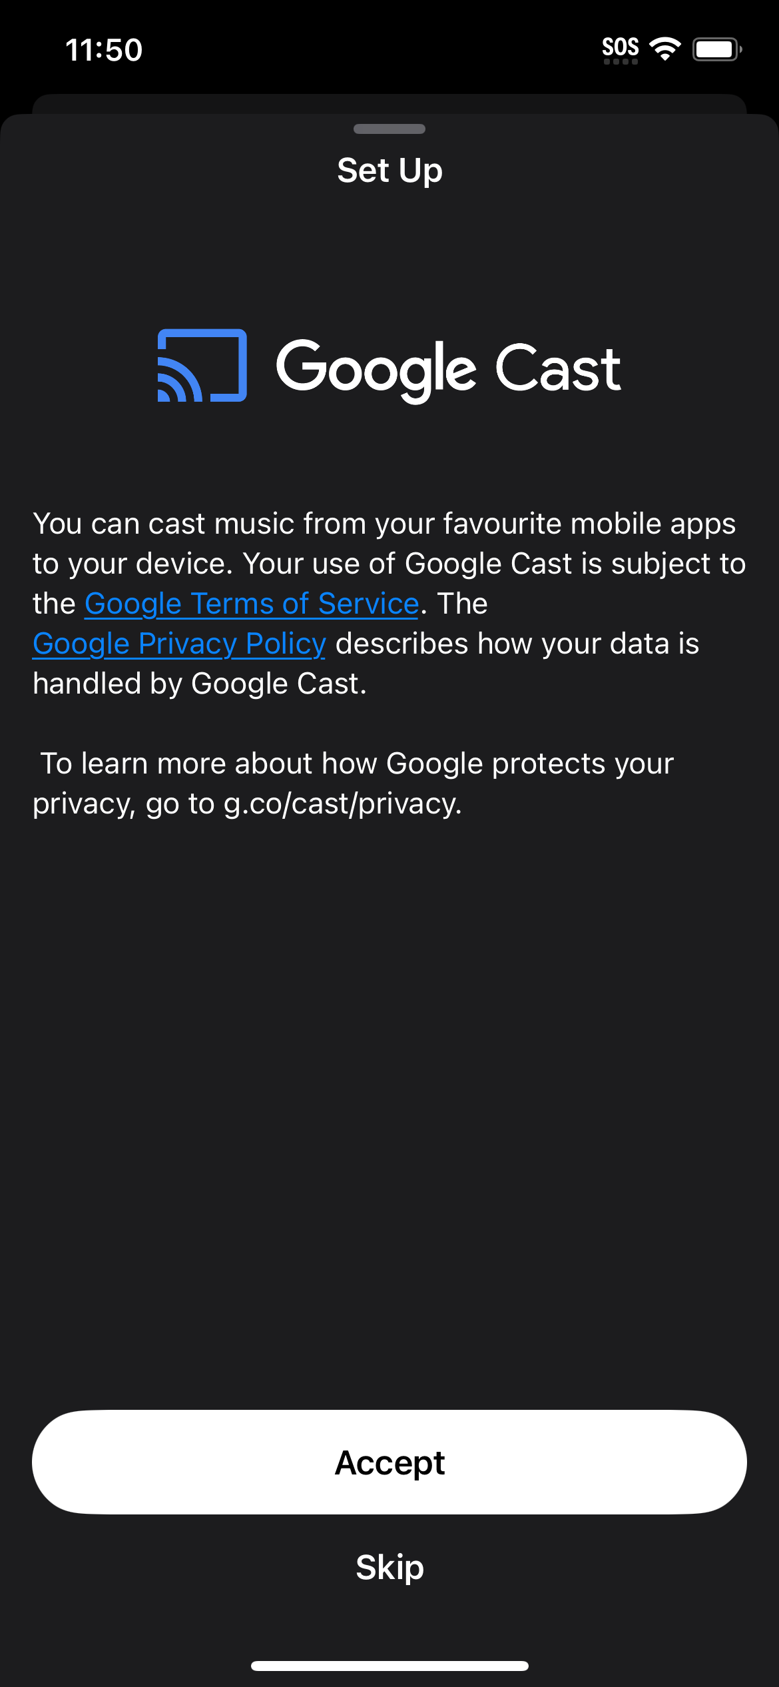This screenshot has width=779, height=1687.
Task: Tap the home indicator bar
Action: point(389,1666)
